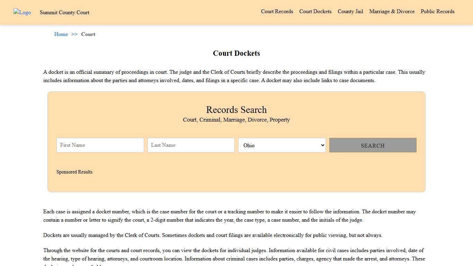Click inside the Last Name field

[191, 145]
